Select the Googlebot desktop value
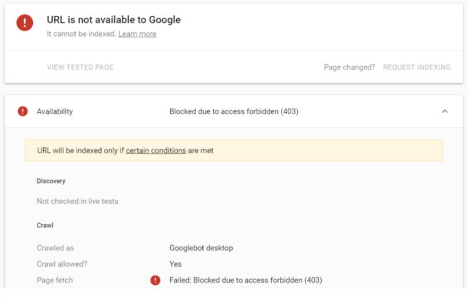 point(201,248)
